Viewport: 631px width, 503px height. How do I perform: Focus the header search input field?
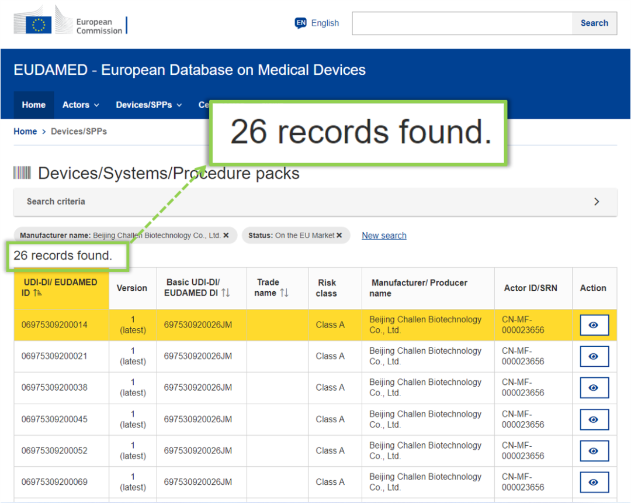(462, 23)
